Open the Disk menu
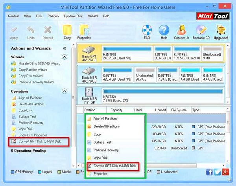The image size is (236, 186). (x=39, y=16)
